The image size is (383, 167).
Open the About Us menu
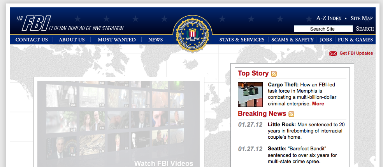point(72,40)
